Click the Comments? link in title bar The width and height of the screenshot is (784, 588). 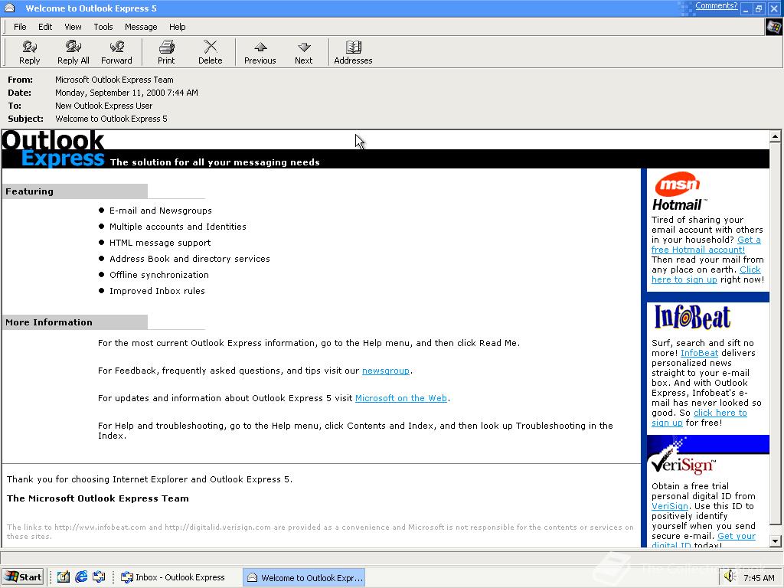coord(716,6)
